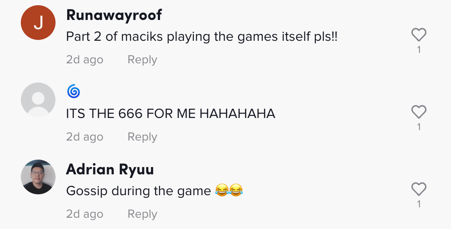Viewport: 451px width, 229px height.
Task: Like Adrian Ryuu's gossip comment
Action: coord(419,189)
